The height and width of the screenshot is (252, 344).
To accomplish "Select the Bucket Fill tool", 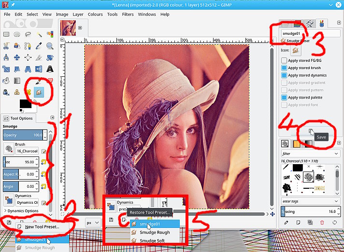I will coord(6,81).
